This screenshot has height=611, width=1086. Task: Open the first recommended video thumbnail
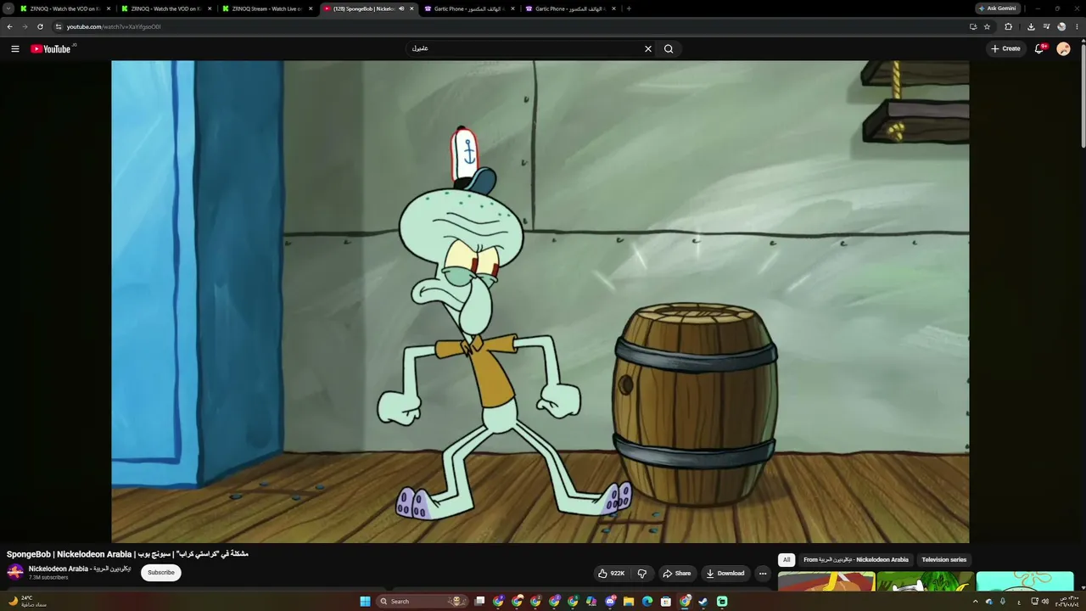[x=826, y=582]
